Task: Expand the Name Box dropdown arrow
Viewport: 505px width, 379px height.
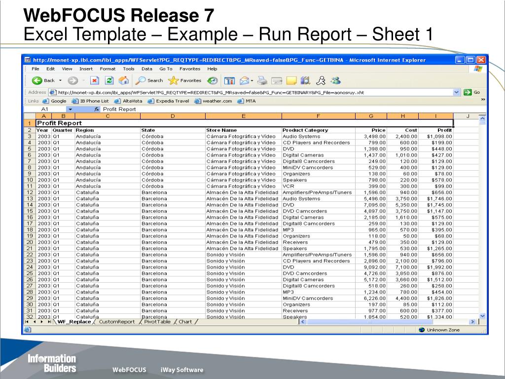Action: coord(70,109)
